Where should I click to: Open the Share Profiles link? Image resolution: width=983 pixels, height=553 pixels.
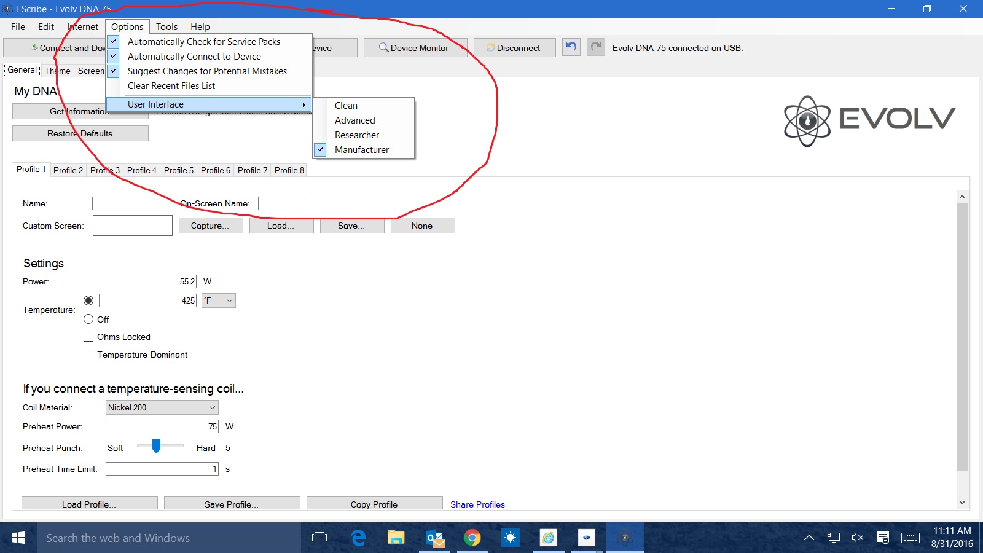tap(477, 504)
